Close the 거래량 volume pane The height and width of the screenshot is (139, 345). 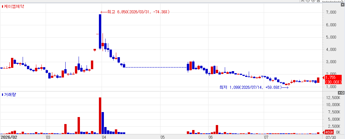(x=343, y=93)
